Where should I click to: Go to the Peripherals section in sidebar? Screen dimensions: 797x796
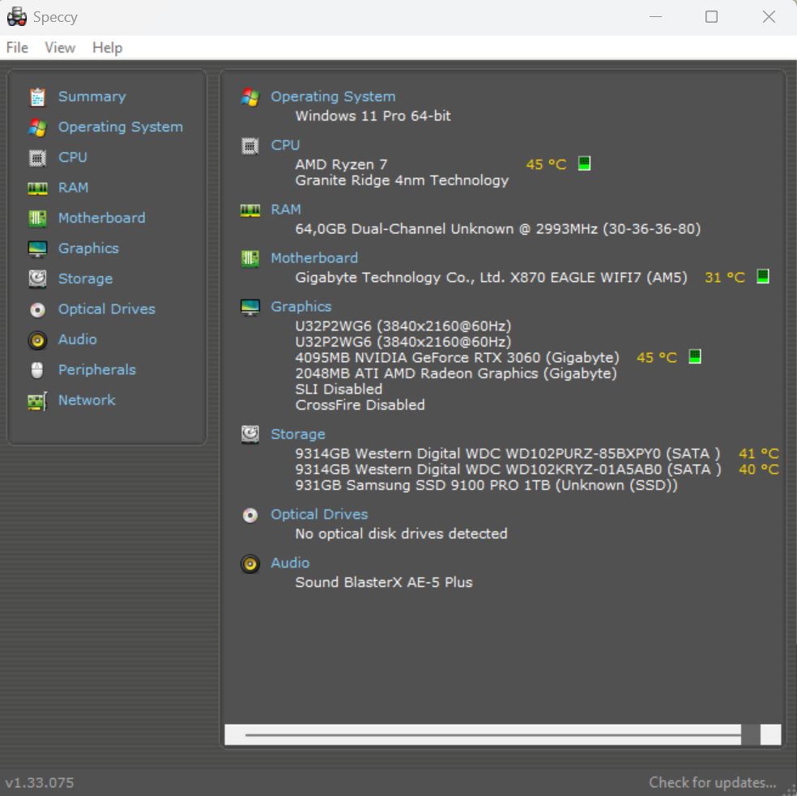[x=97, y=370]
